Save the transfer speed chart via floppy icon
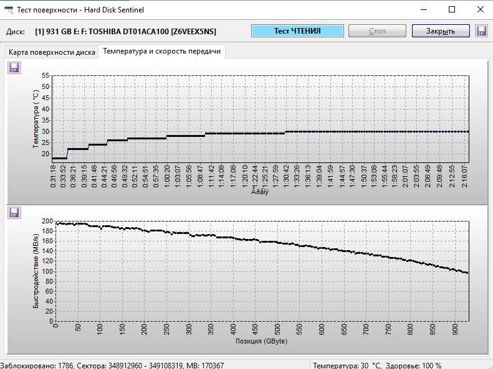The height and width of the screenshot is (369, 493). pos(14,213)
